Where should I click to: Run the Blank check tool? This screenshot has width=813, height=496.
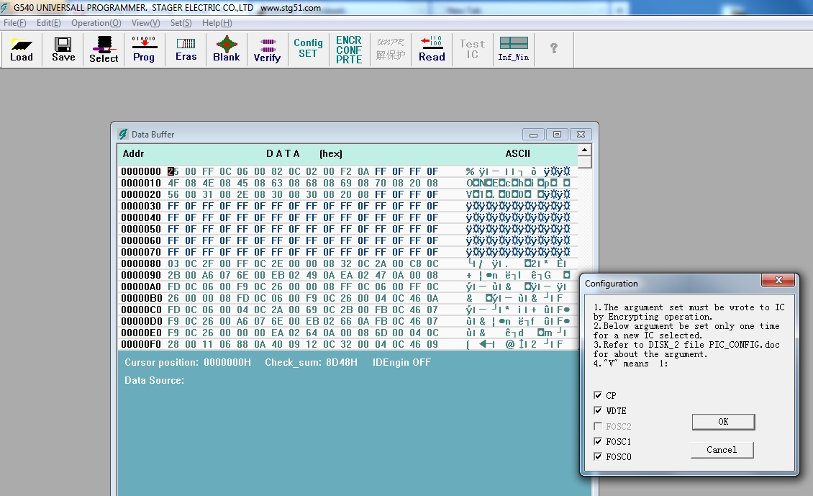click(227, 49)
